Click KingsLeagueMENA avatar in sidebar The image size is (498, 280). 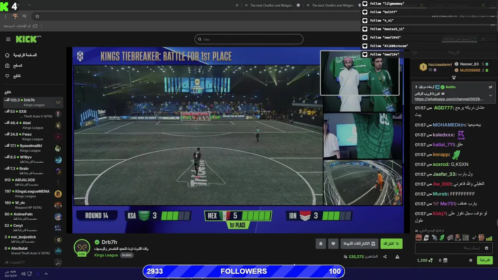point(58,194)
